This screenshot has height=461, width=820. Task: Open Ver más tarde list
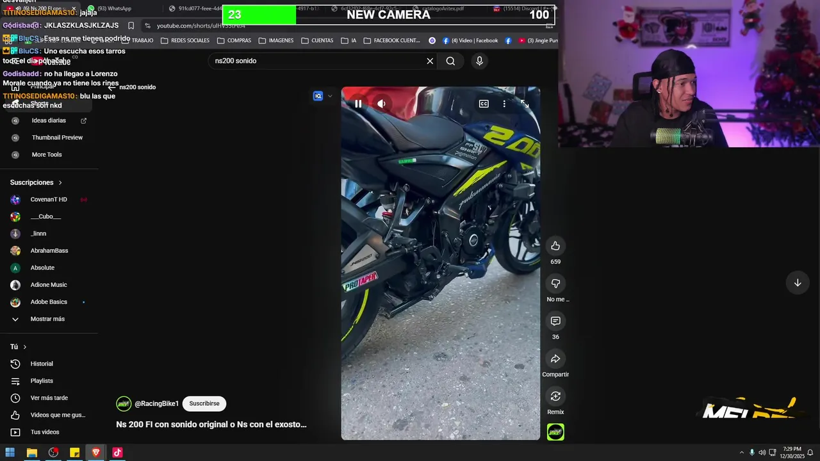(49, 398)
